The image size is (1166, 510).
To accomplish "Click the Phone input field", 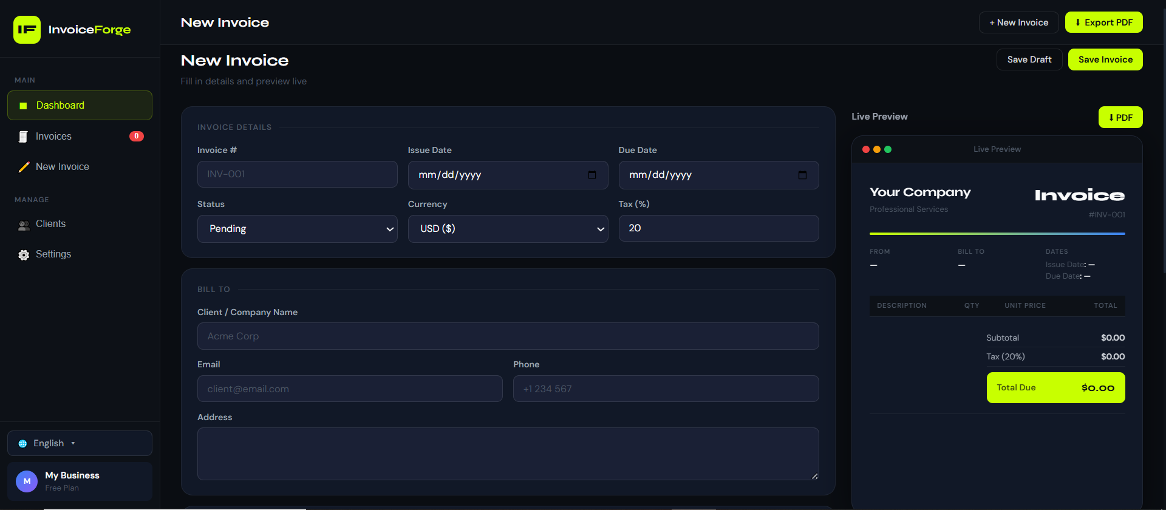I will (666, 389).
